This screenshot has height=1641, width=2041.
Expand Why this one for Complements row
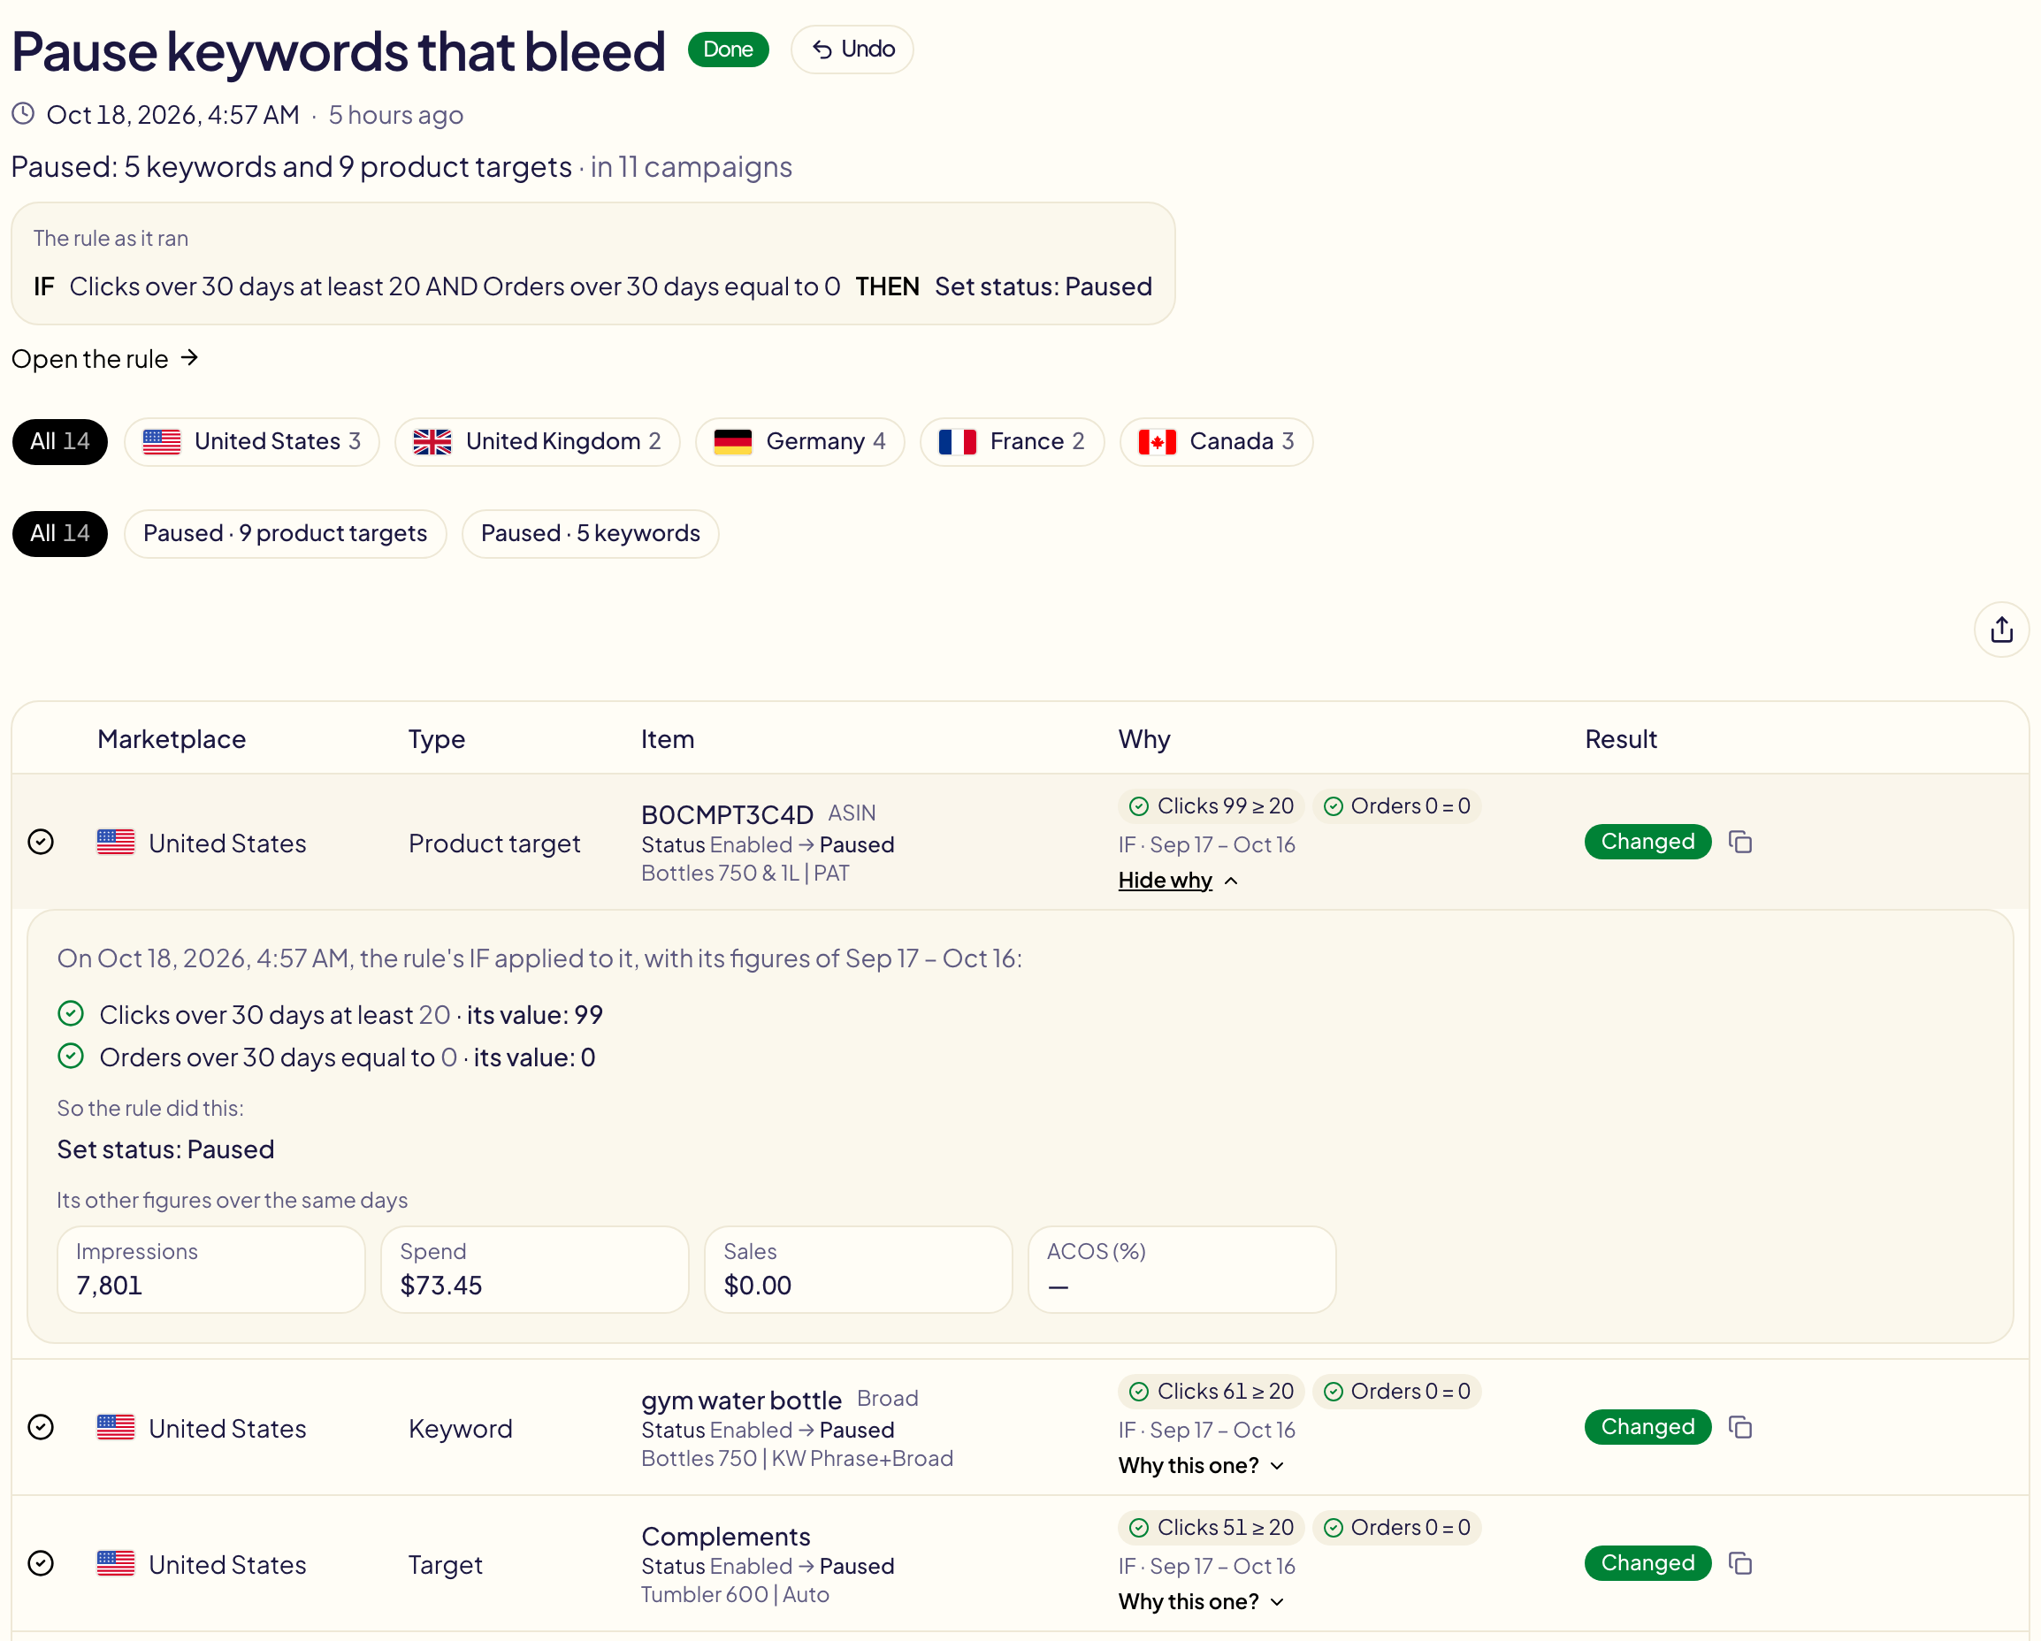tap(1201, 1601)
